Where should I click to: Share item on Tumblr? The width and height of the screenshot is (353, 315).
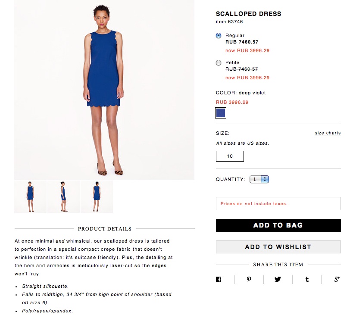(x=307, y=279)
